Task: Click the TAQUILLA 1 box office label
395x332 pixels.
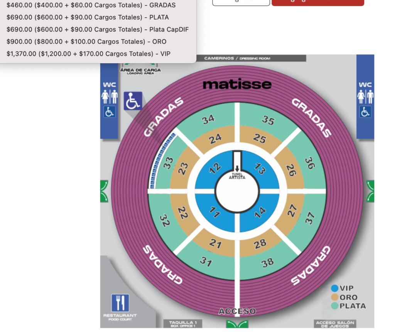Action: pos(182,324)
